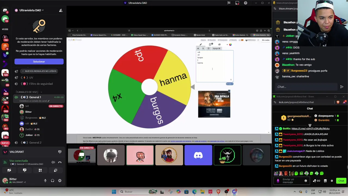
Task: Open soundboard icon in voice panel
Action: [x=55, y=170]
